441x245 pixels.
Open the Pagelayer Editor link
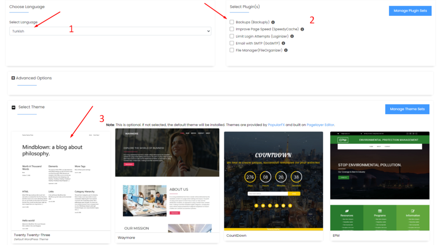tap(320, 125)
